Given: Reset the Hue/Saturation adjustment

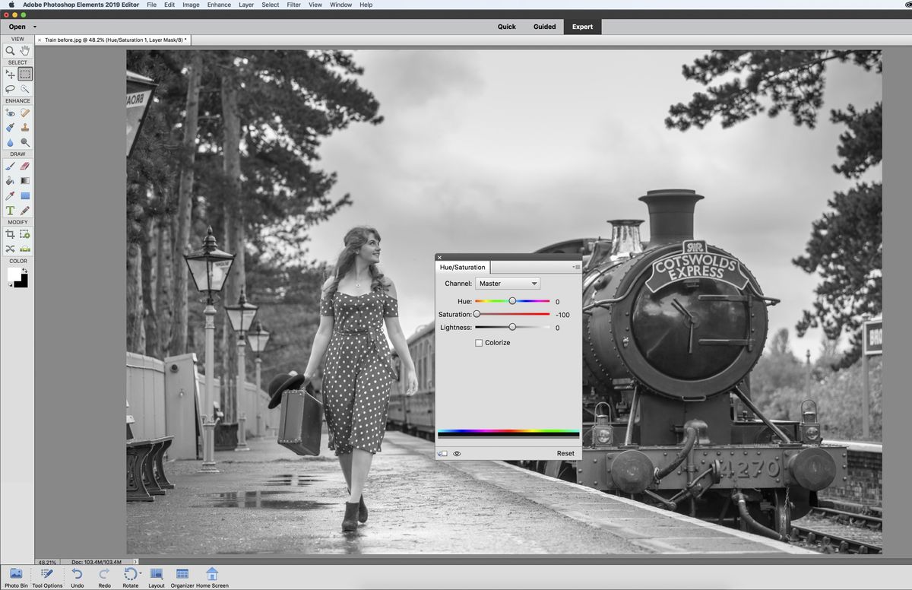Looking at the screenshot, I should point(565,453).
